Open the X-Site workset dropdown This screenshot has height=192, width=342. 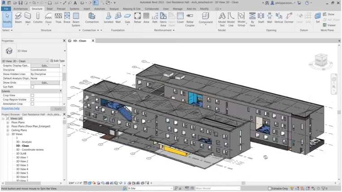(x=171, y=188)
